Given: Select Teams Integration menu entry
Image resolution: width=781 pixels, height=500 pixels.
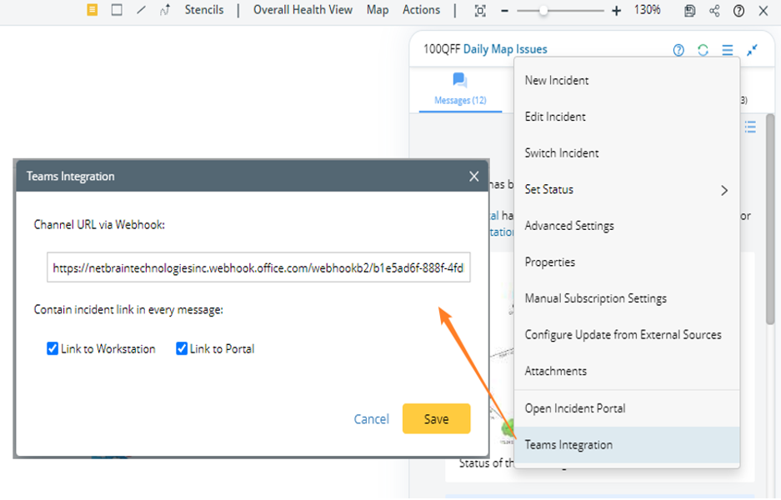Looking at the screenshot, I should 627,445.
